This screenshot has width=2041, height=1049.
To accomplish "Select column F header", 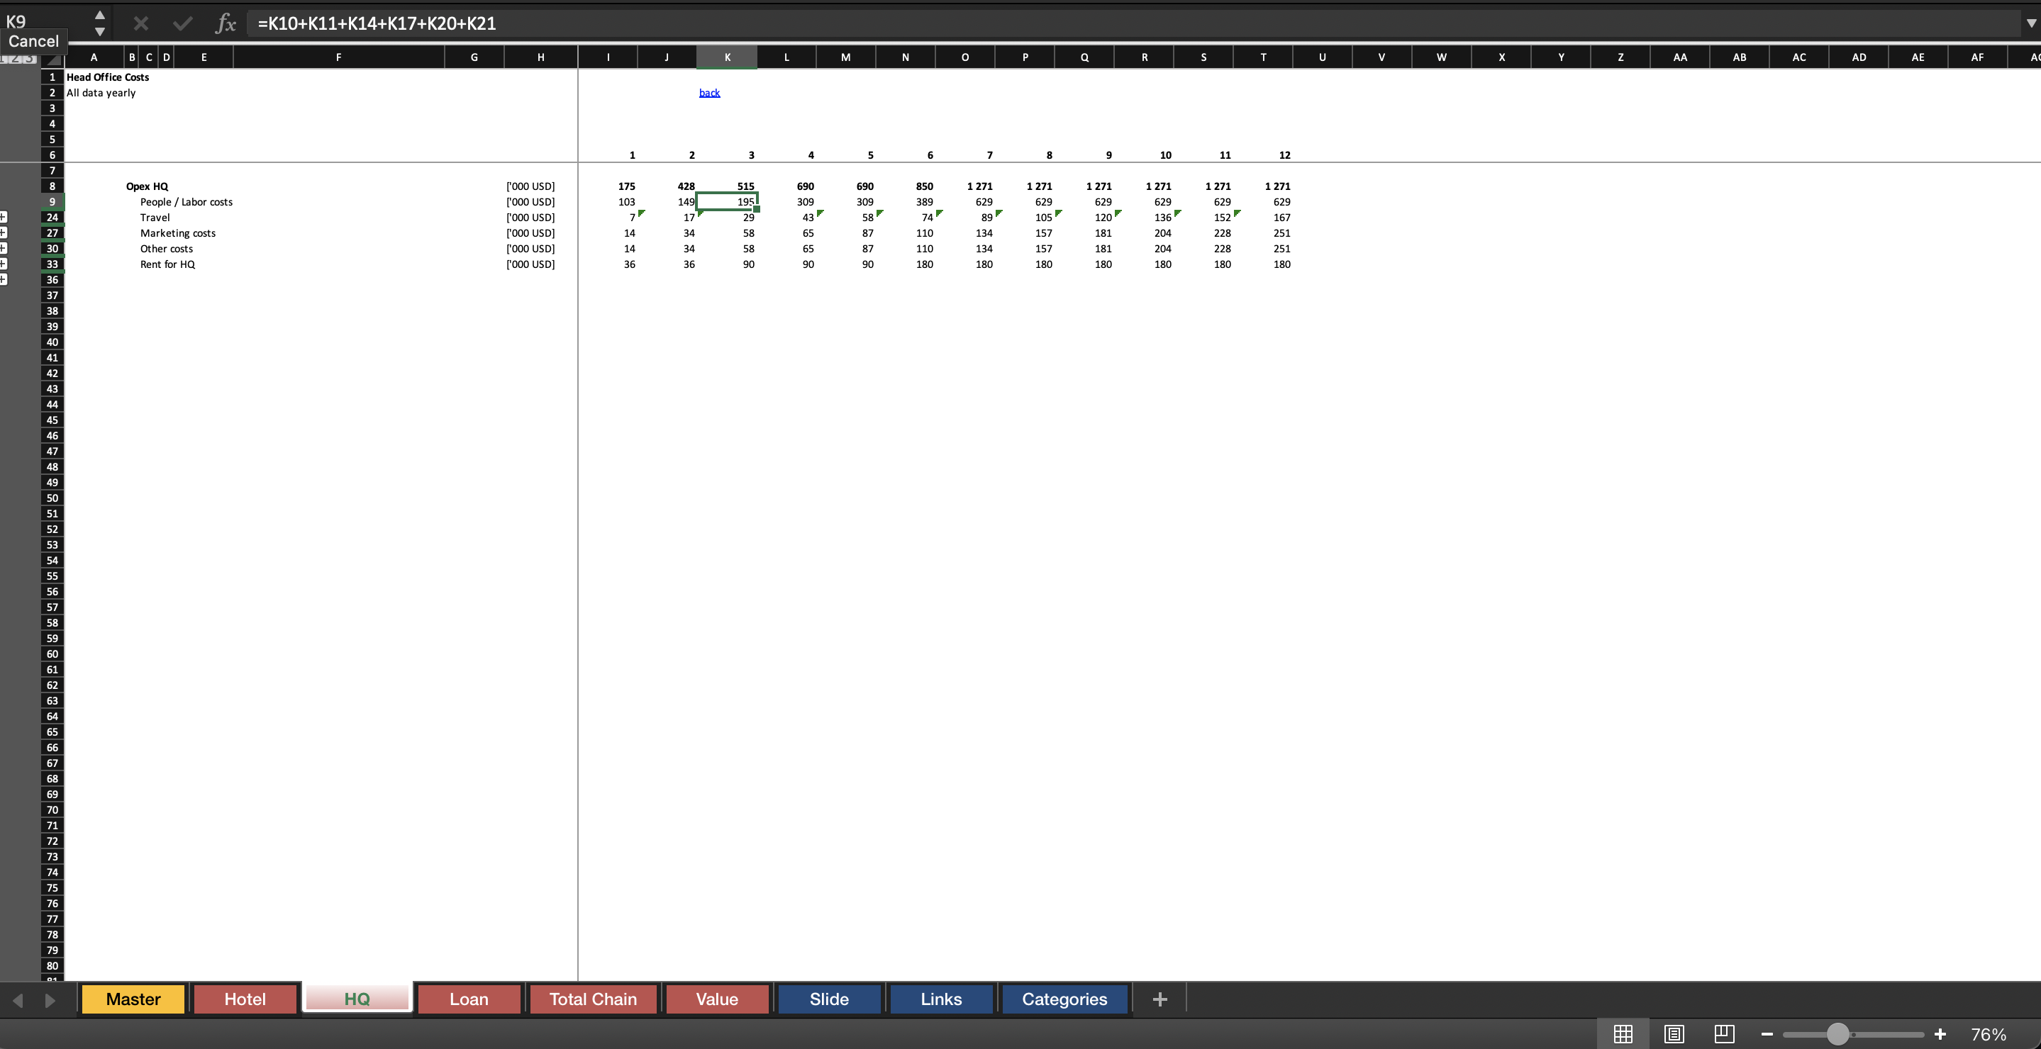I will (338, 57).
